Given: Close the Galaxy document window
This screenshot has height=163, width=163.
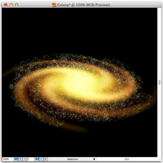Looking at the screenshot, I should [x=6, y=5].
